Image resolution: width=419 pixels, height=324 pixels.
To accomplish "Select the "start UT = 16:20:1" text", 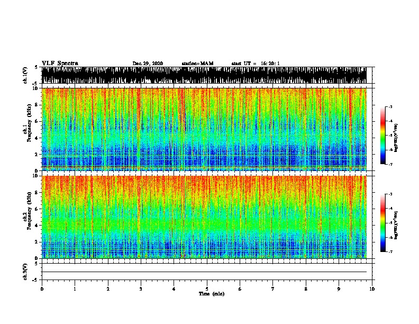I will pyautogui.click(x=256, y=64).
